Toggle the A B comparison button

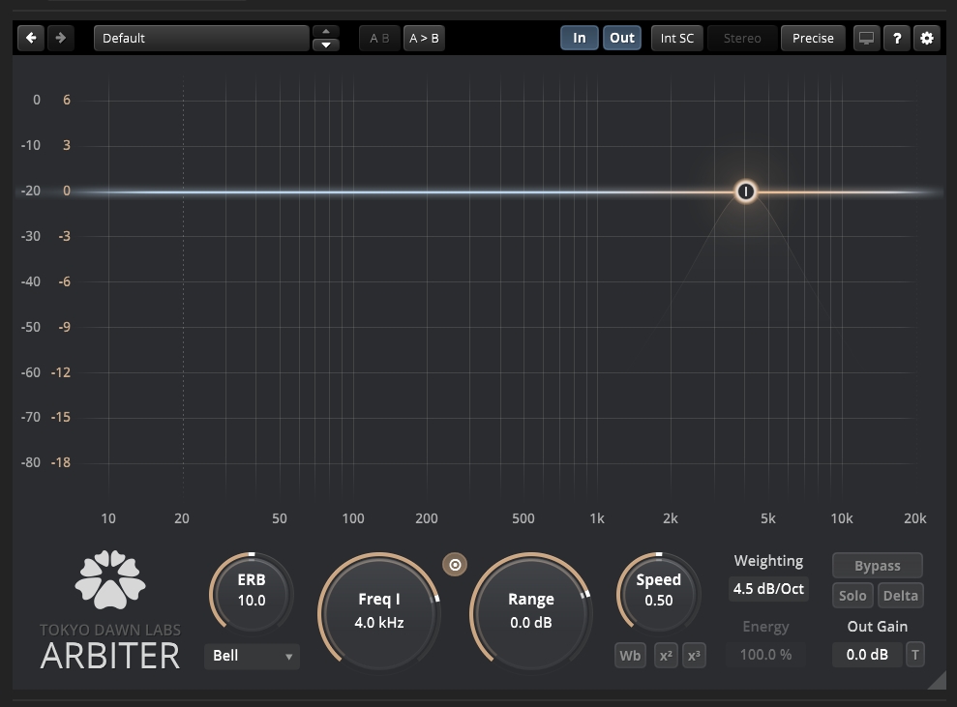click(379, 38)
